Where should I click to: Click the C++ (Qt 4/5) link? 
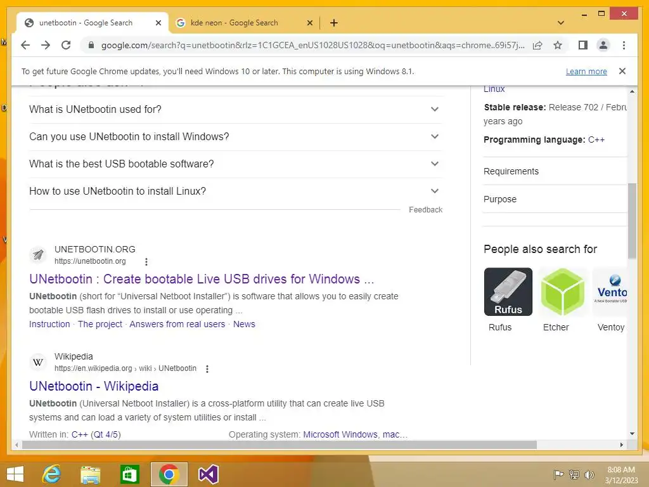pos(96,434)
